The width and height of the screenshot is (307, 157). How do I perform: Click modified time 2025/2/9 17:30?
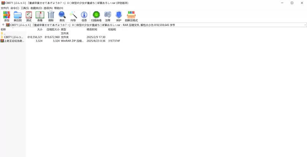coord(96,37)
